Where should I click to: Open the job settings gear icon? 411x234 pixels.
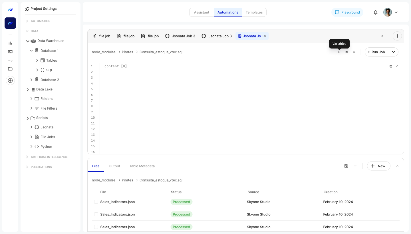click(x=354, y=52)
